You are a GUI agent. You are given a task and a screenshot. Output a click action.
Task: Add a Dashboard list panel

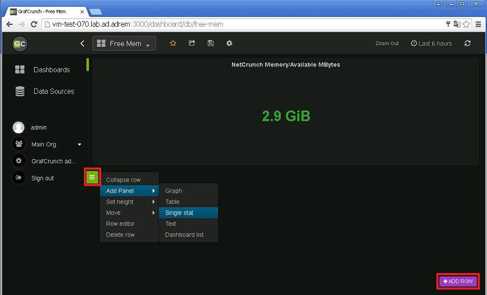(x=188, y=235)
